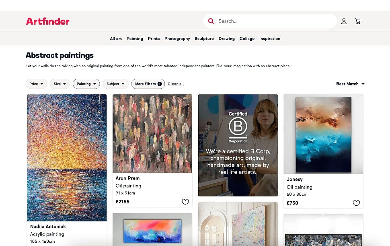Open the Sculpture category

pos(204,39)
